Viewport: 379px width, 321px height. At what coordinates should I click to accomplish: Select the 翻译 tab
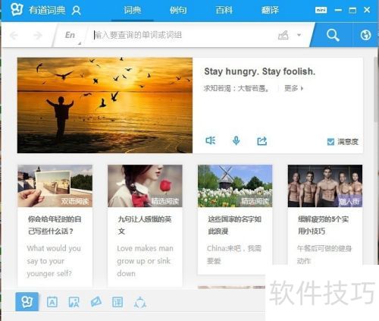(270, 10)
